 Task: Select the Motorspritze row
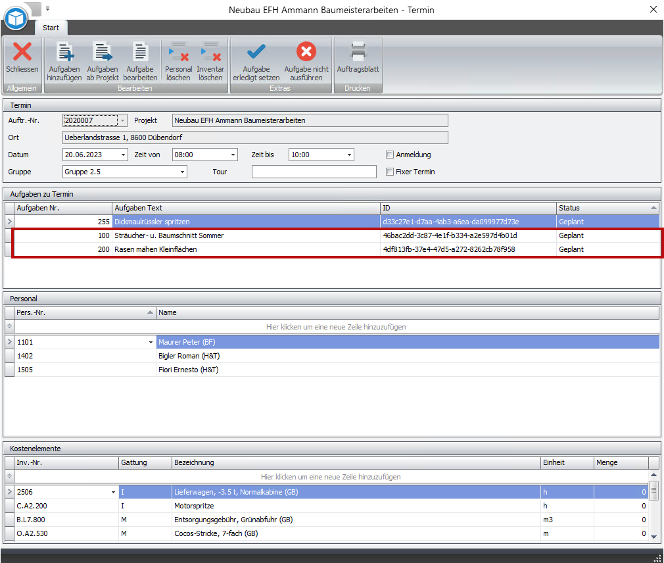[331, 506]
